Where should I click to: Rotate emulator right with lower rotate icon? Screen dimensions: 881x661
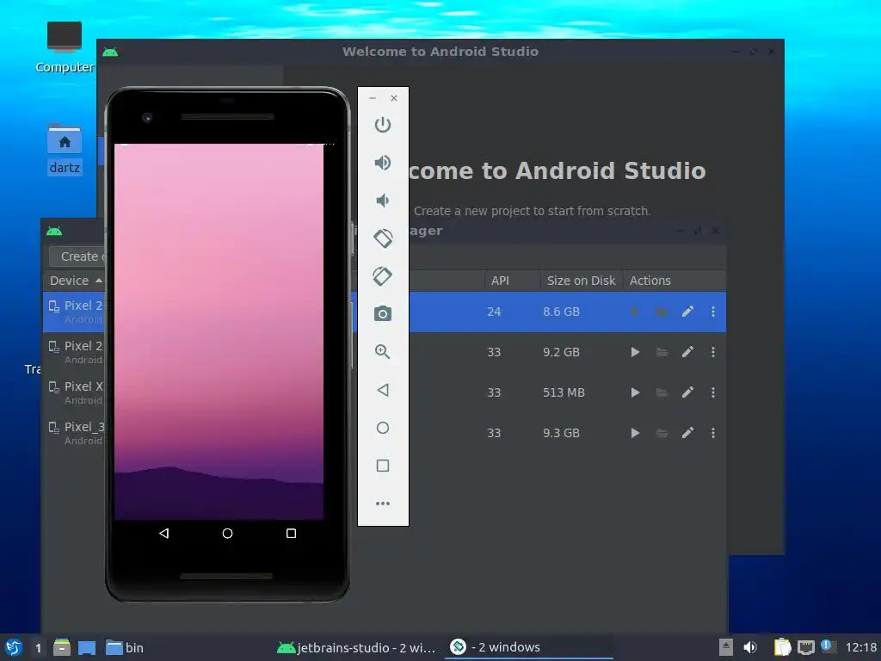click(383, 276)
